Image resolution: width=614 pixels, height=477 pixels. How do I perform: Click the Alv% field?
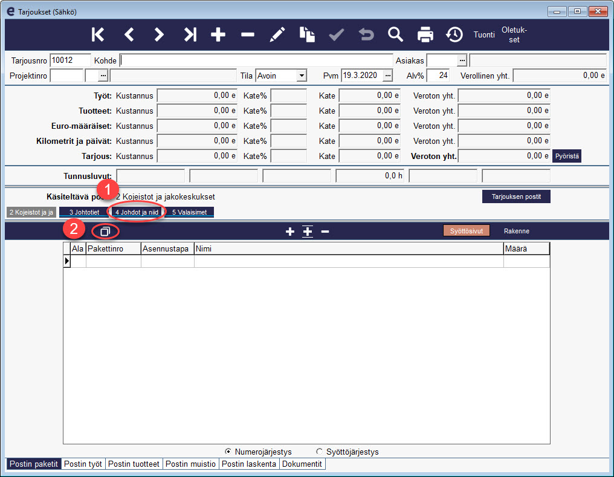click(x=438, y=76)
